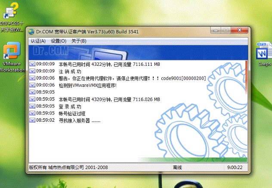The image size is (272, 188).
Task: Select the 帐号验证过程 log text
Action: 72,114
